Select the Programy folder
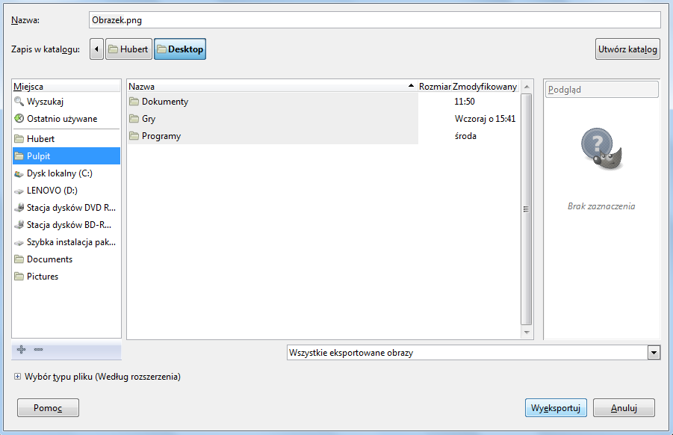Viewport: 673px width, 435px height. coord(161,136)
